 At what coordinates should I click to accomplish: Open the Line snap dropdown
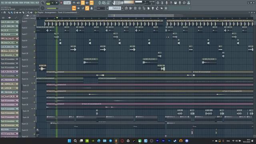(x=101, y=8)
